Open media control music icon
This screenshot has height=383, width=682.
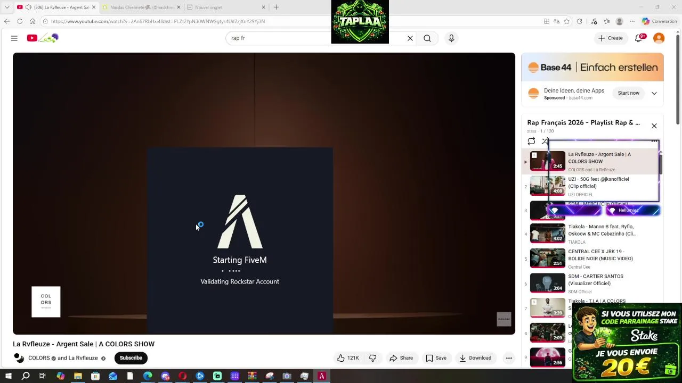pyautogui.click(x=594, y=21)
